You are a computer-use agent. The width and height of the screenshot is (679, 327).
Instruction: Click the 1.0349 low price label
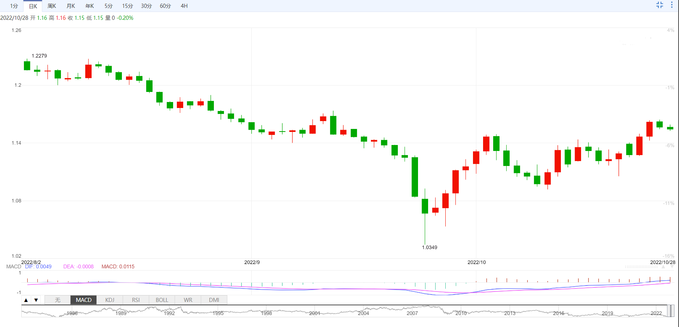430,247
